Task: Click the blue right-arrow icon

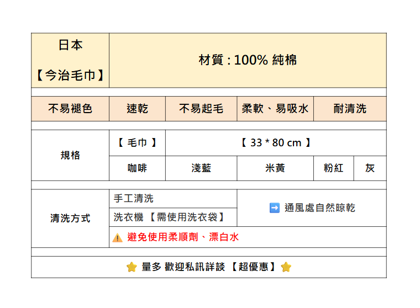Action: [274, 208]
